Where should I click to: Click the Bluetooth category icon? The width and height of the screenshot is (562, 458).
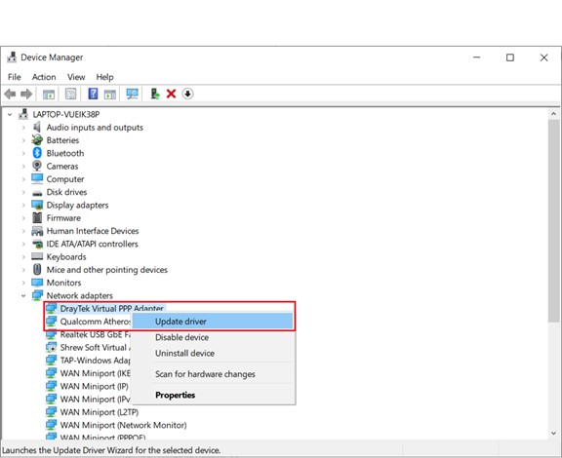tap(37, 153)
